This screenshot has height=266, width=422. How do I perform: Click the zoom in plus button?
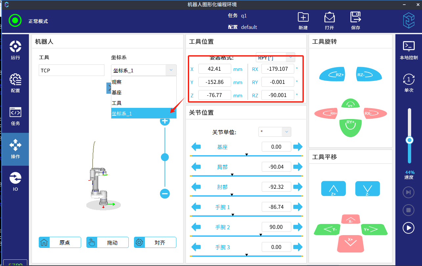pos(165,121)
